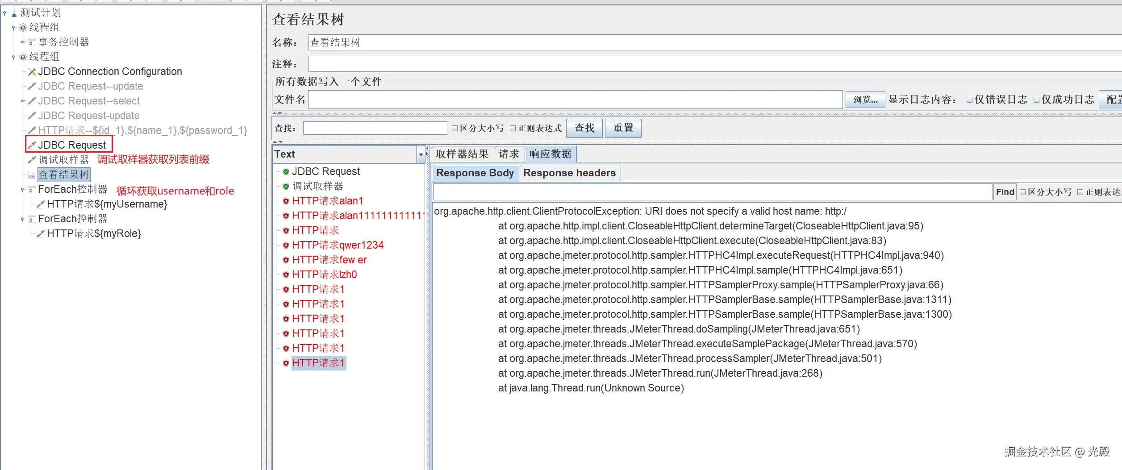Click the 文件名 file name input field
Screen dimensions: 1122x470
576,100
